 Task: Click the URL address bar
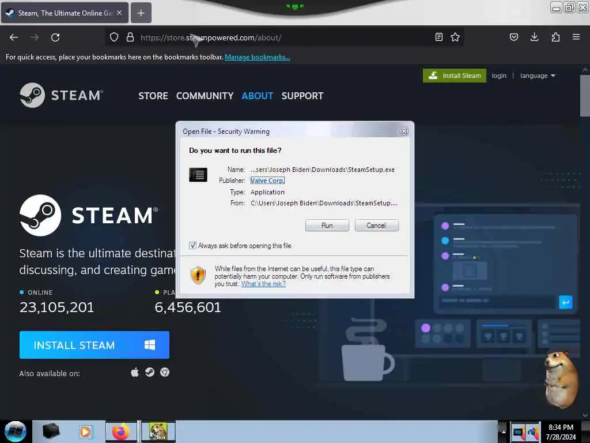click(286, 37)
